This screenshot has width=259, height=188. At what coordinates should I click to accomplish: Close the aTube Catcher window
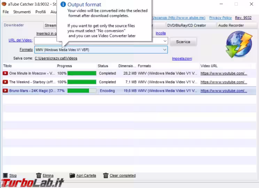coord(251,4)
